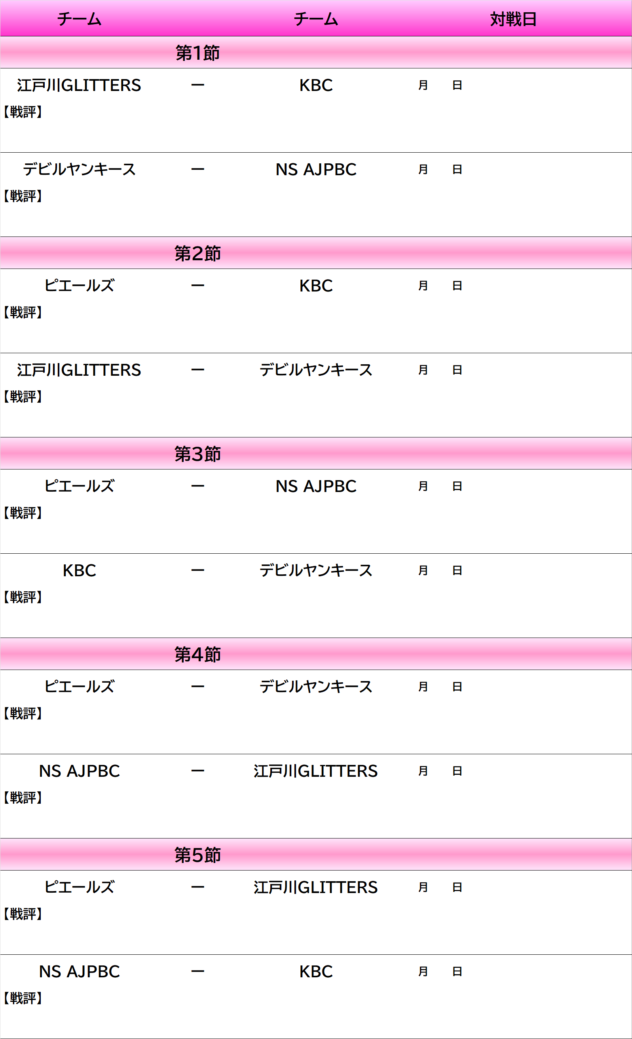Click デビルヤンキース in the 第2節 match

[315, 370]
